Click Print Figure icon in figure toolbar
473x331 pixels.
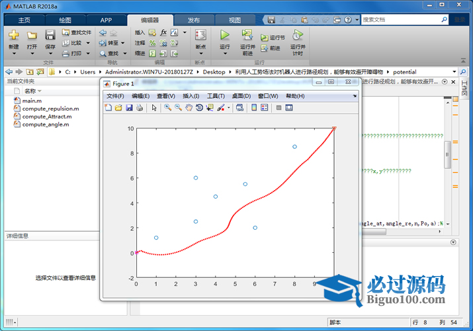pos(140,107)
